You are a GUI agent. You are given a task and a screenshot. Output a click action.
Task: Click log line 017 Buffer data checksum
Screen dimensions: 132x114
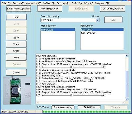pyautogui.click(x=71, y=78)
